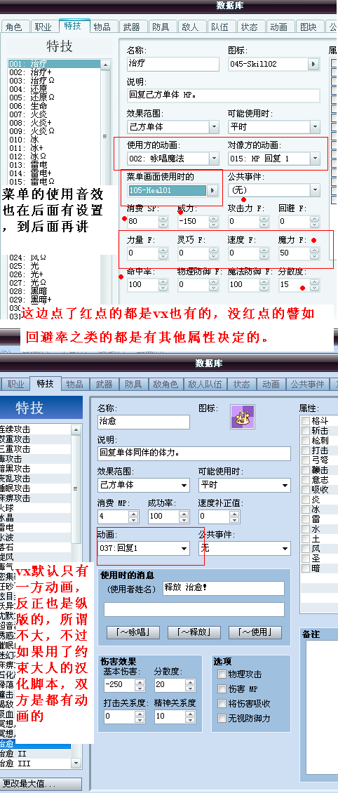Open lower window 公共事件 dropdown showing 无
This screenshot has height=793, width=338.
285,548
